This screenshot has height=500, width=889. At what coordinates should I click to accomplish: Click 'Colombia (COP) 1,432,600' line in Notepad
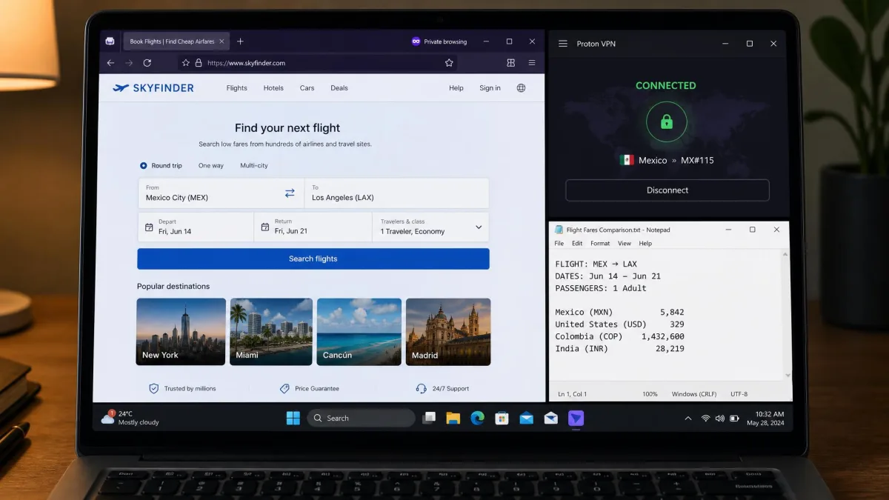click(x=619, y=336)
